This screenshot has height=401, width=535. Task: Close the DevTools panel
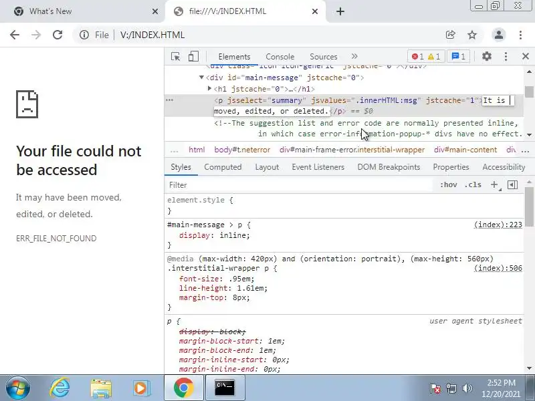pos(526,56)
